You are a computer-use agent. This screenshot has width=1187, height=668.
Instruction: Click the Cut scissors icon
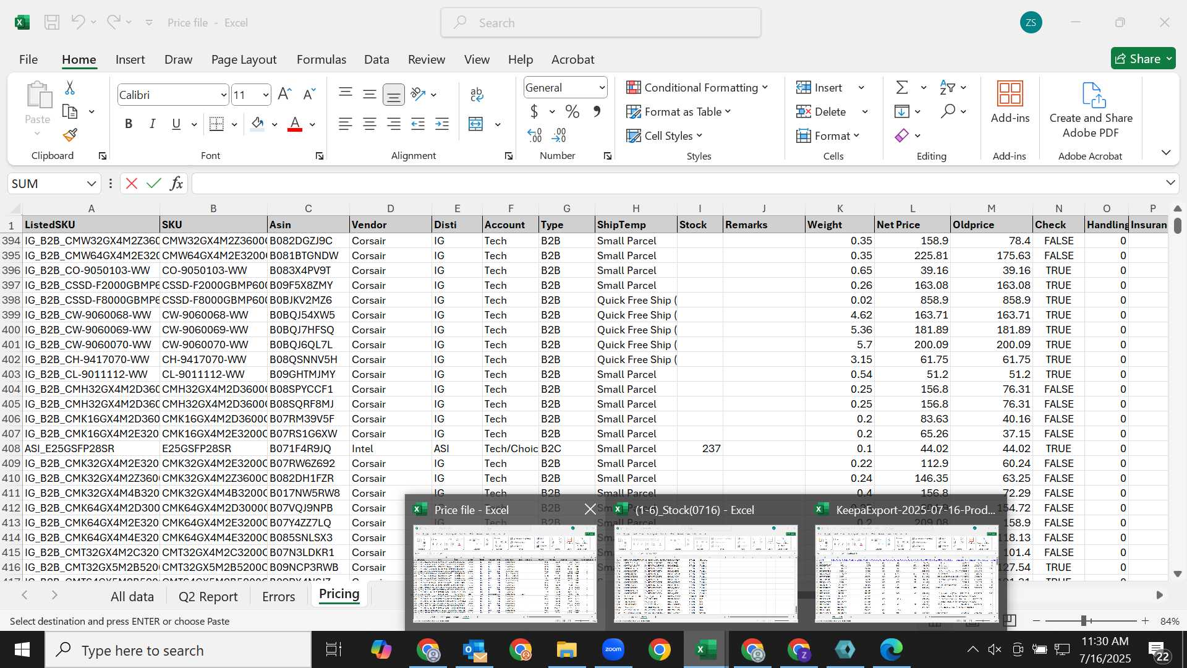[x=70, y=88]
